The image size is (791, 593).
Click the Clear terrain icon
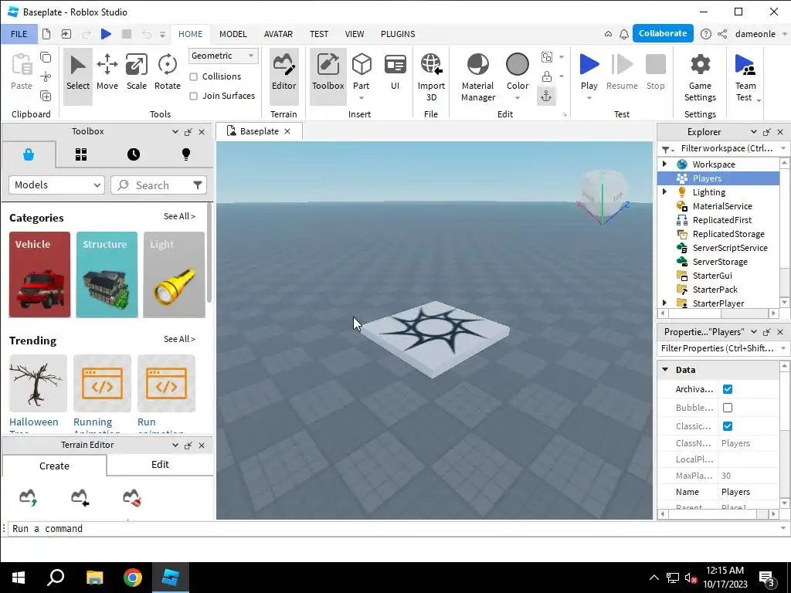point(131,497)
